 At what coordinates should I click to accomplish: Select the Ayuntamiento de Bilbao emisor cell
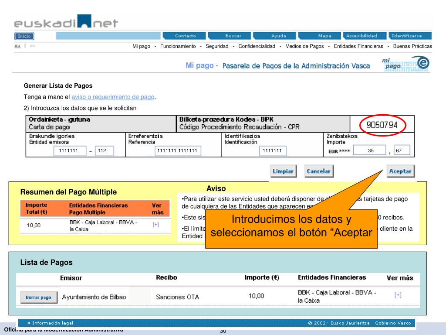click(x=94, y=297)
